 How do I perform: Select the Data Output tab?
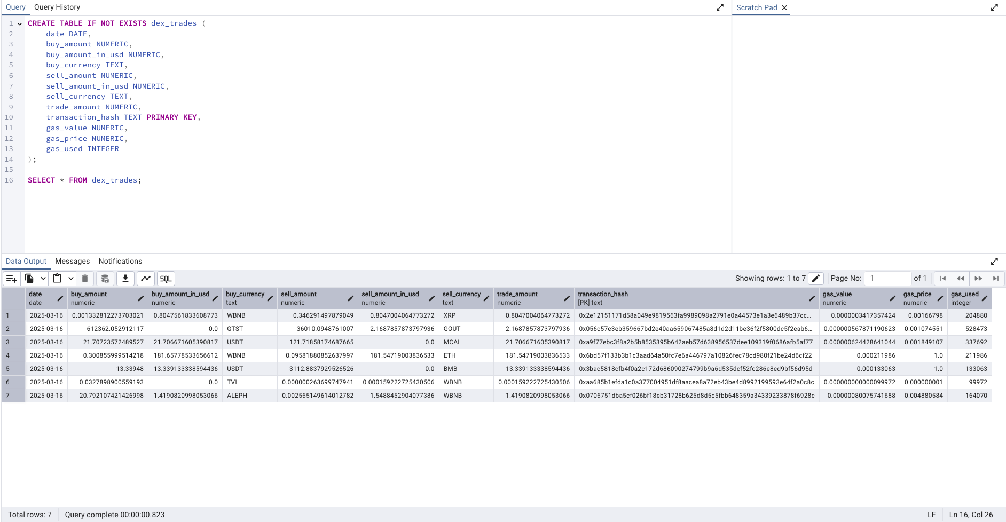[26, 261]
